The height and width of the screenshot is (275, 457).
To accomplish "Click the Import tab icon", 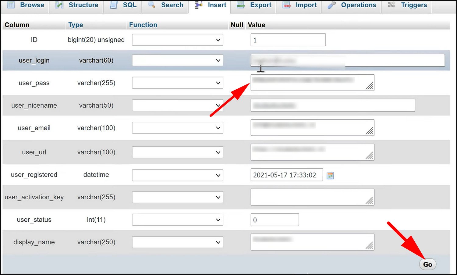I will [x=286, y=5].
